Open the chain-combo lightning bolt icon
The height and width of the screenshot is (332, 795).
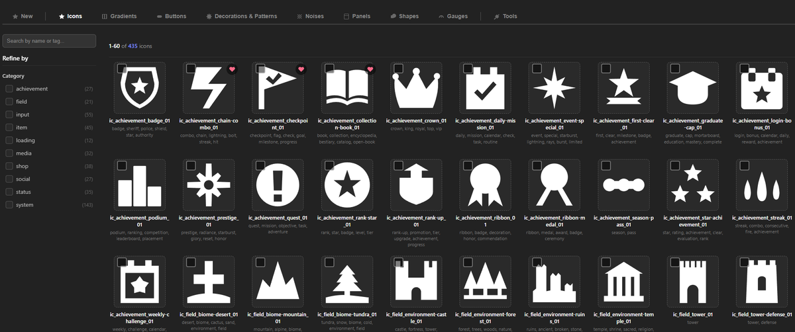click(x=209, y=87)
